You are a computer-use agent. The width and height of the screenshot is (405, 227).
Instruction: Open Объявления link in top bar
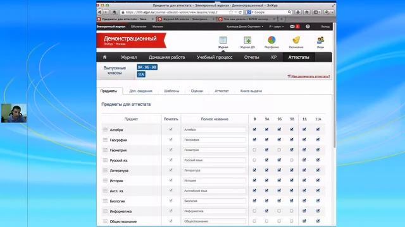click(139, 26)
